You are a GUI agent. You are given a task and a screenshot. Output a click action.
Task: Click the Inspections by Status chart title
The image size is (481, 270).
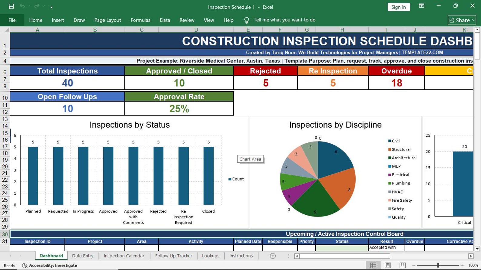130,125
